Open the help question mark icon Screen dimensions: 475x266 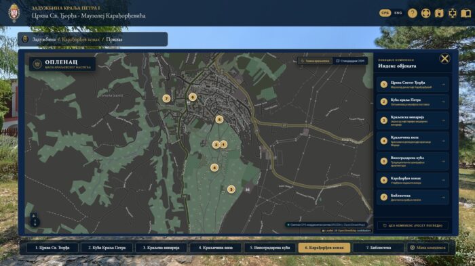coord(413,14)
